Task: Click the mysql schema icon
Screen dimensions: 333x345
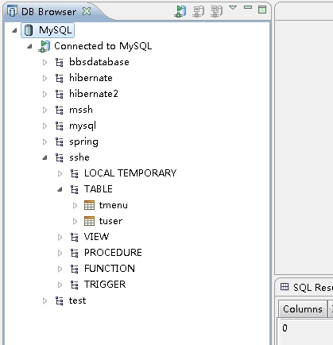Action: pyautogui.click(x=60, y=126)
